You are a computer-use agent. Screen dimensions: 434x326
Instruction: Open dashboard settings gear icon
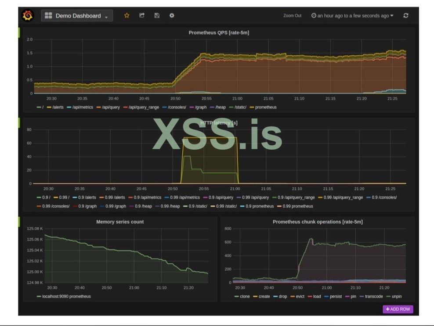172,15
